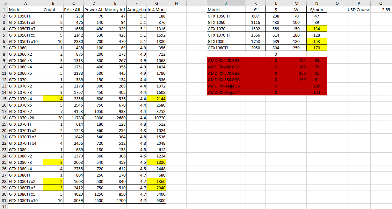Select the 2456 cell
This screenshot has height=209, width=392.
73,143
